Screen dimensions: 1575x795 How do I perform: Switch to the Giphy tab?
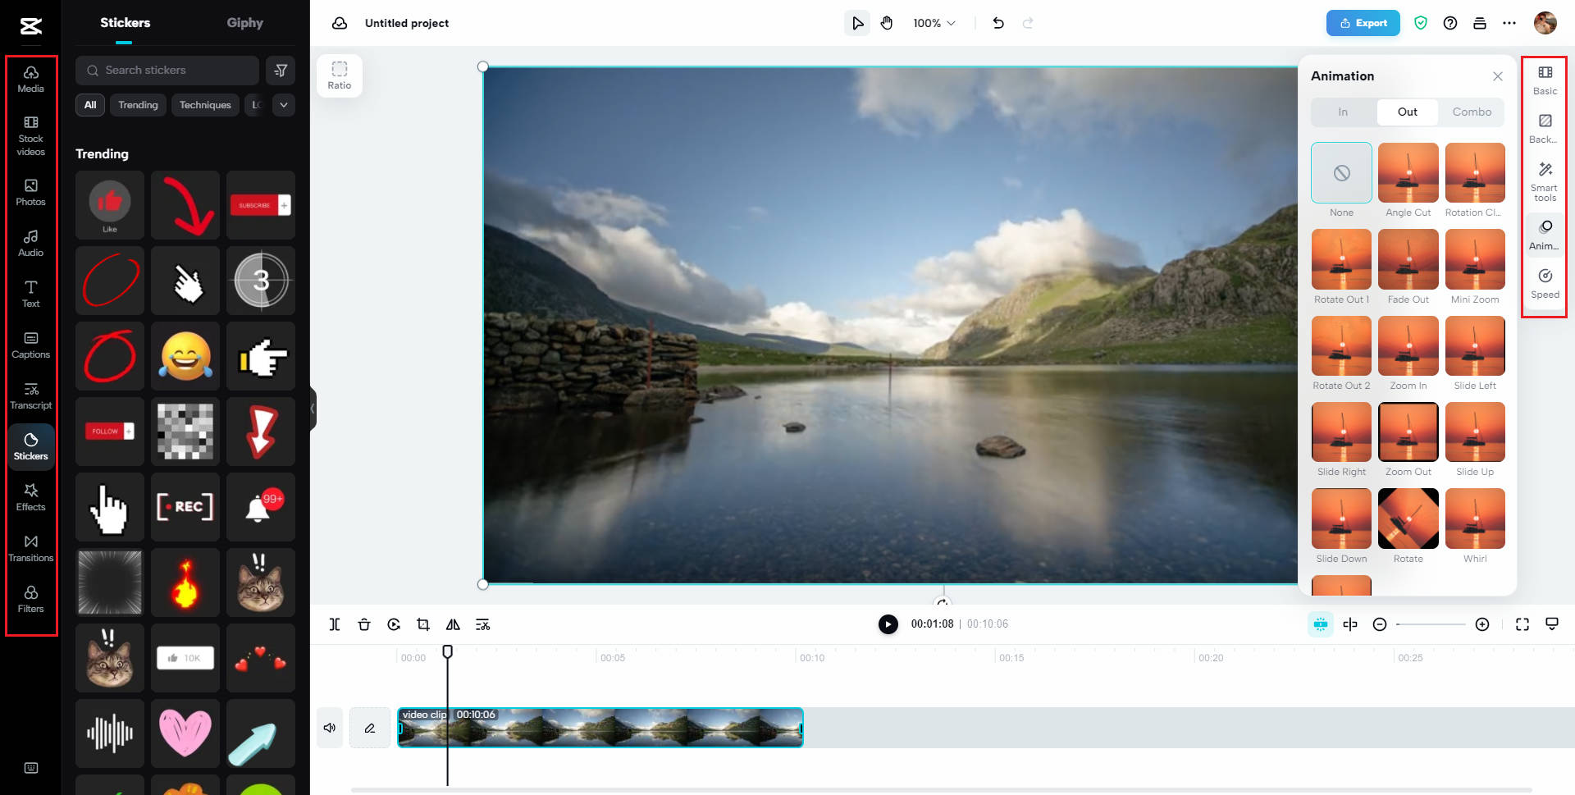pos(244,23)
